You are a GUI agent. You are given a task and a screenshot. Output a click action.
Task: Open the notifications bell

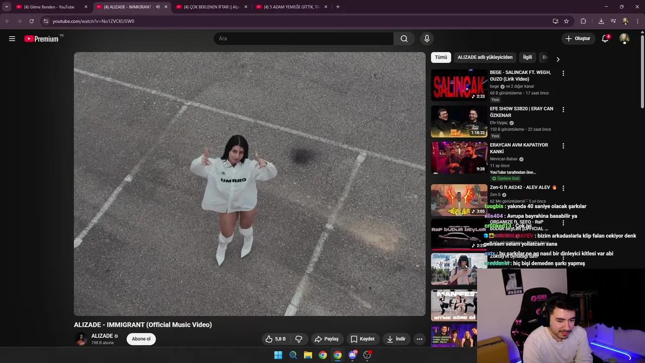click(605, 38)
